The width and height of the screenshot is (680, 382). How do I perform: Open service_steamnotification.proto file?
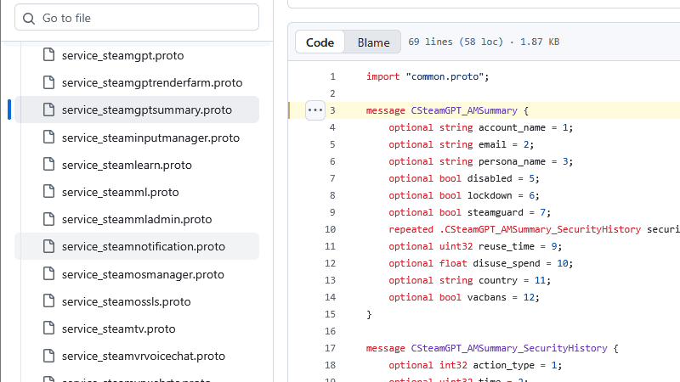[143, 247]
